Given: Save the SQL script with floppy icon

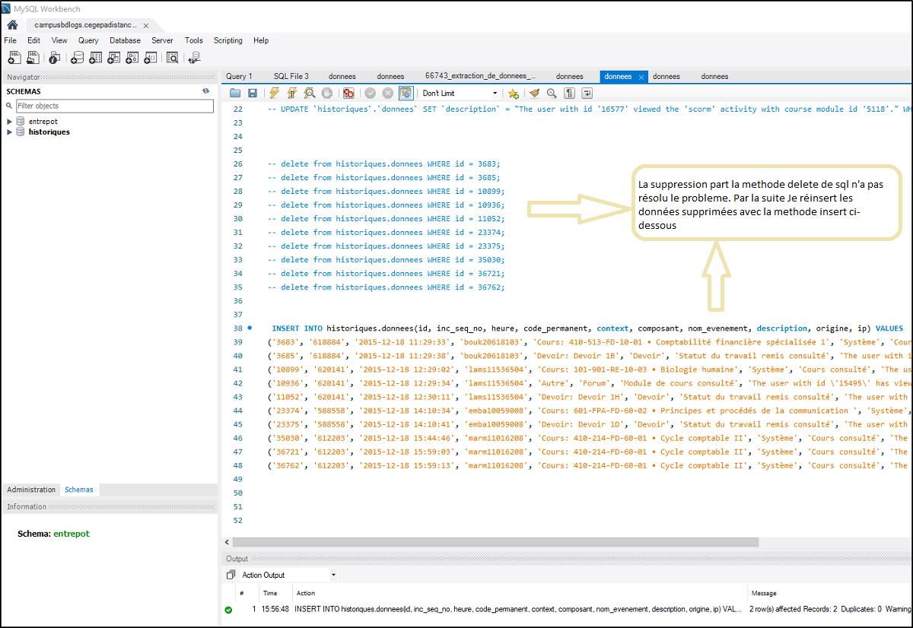Looking at the screenshot, I should pyautogui.click(x=252, y=93).
